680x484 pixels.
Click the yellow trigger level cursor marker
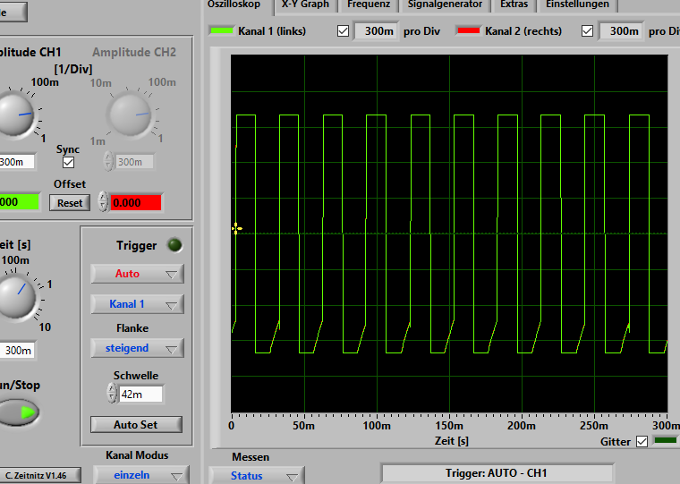[x=236, y=228]
